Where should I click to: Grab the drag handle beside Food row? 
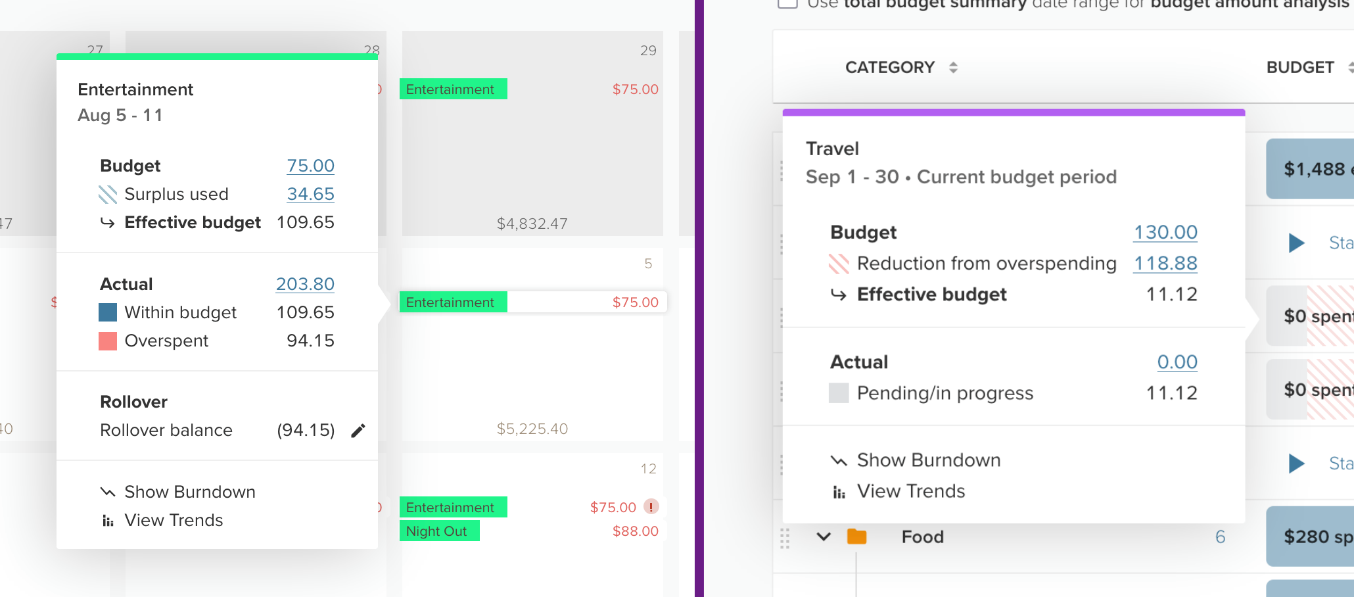pos(785,538)
